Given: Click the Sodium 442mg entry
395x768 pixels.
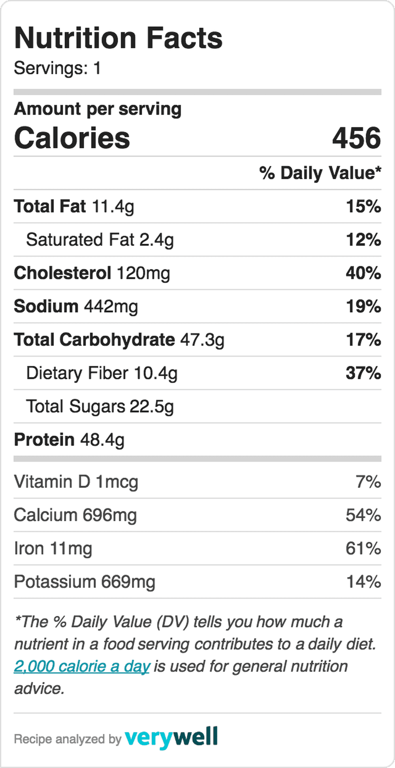Looking at the screenshot, I should [x=197, y=307].
